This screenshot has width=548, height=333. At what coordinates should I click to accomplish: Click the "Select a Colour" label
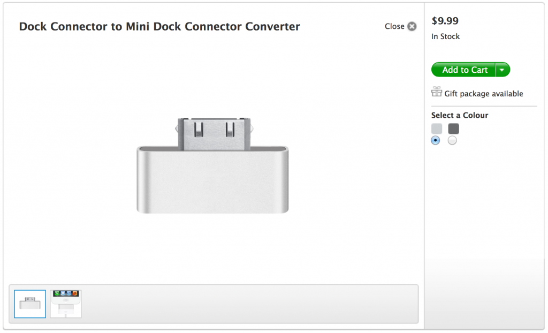pos(459,115)
